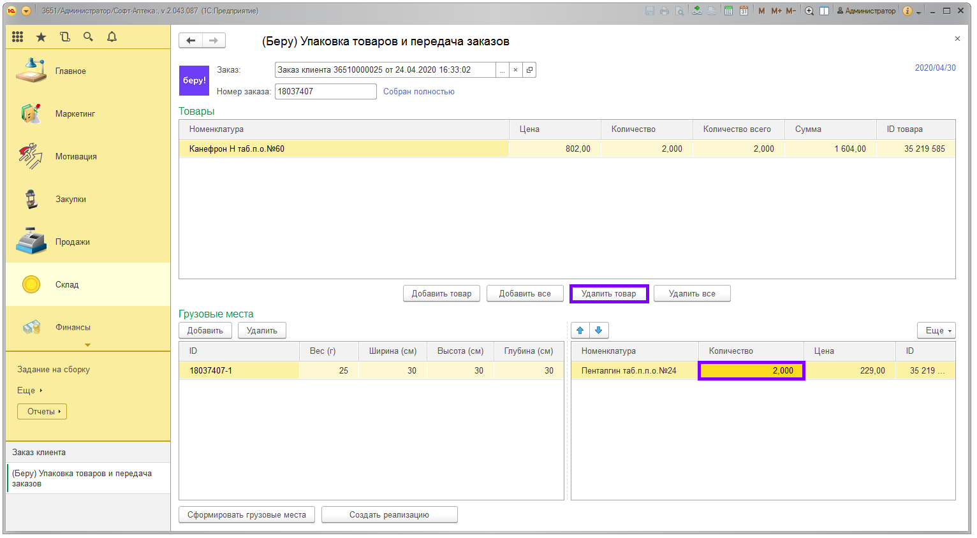Open the calculator icon in title bar
The height and width of the screenshot is (538, 977).
click(728, 11)
